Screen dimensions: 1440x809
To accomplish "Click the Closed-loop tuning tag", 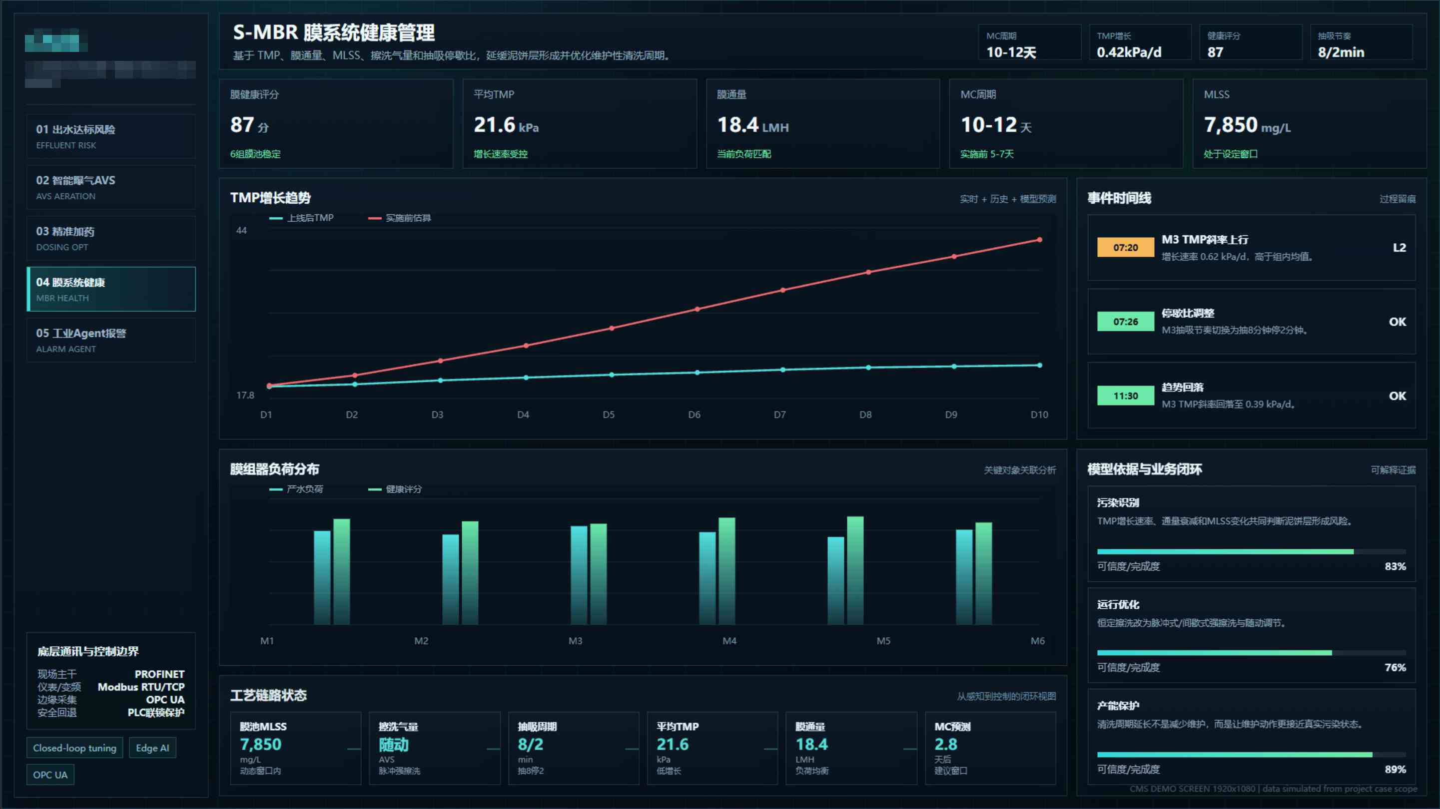I will click(74, 748).
